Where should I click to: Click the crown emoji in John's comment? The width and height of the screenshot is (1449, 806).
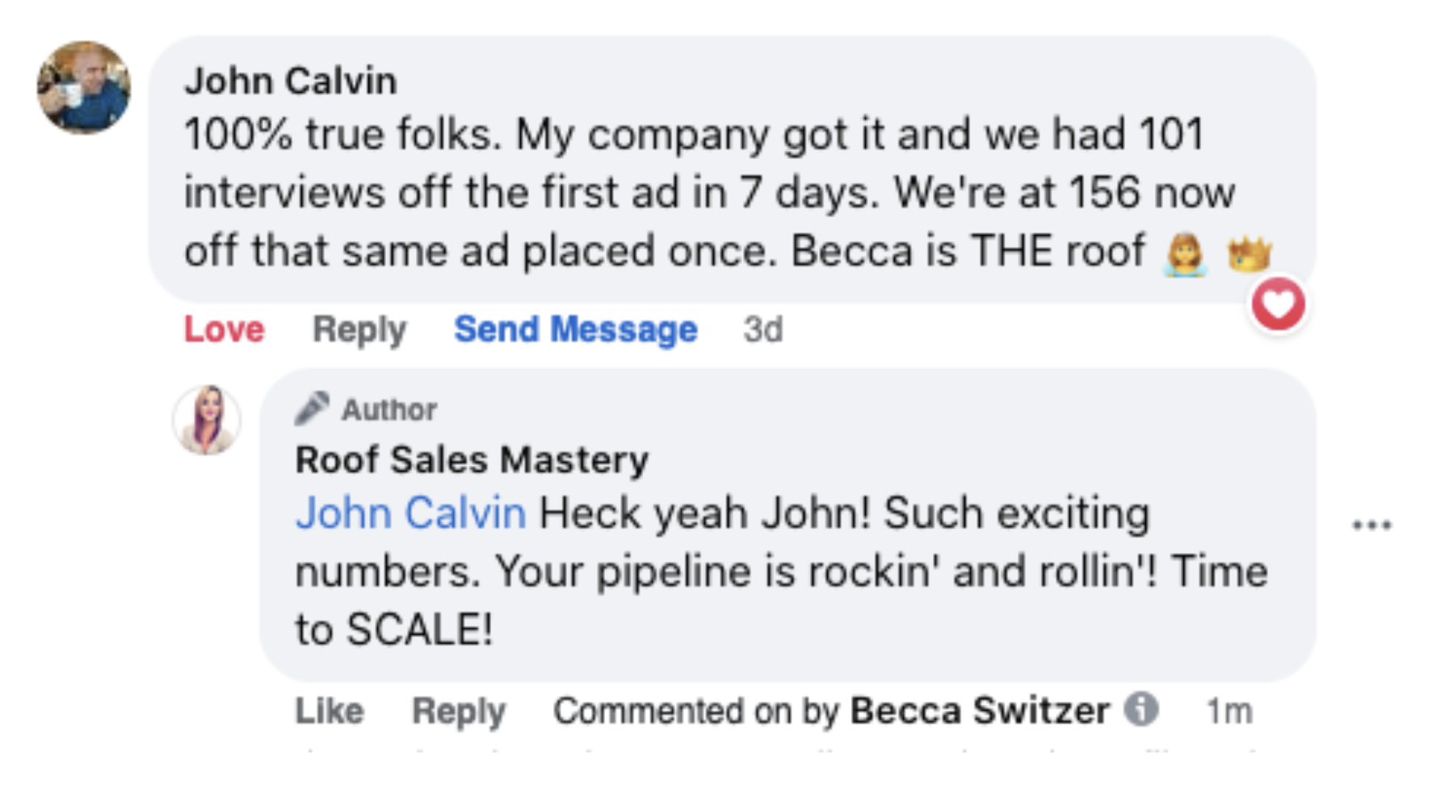coord(1249,254)
